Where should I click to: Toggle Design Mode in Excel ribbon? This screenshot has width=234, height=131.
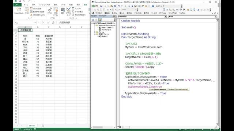coord(68,12)
